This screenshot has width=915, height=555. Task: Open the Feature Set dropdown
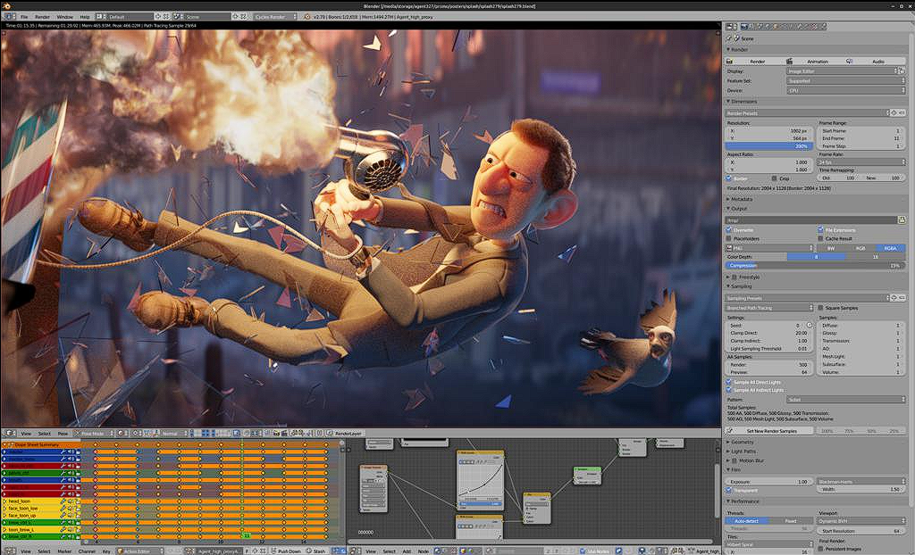point(845,80)
